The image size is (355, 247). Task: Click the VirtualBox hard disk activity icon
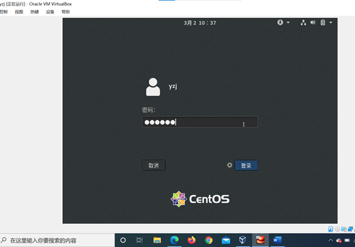pyautogui.click(x=331, y=229)
